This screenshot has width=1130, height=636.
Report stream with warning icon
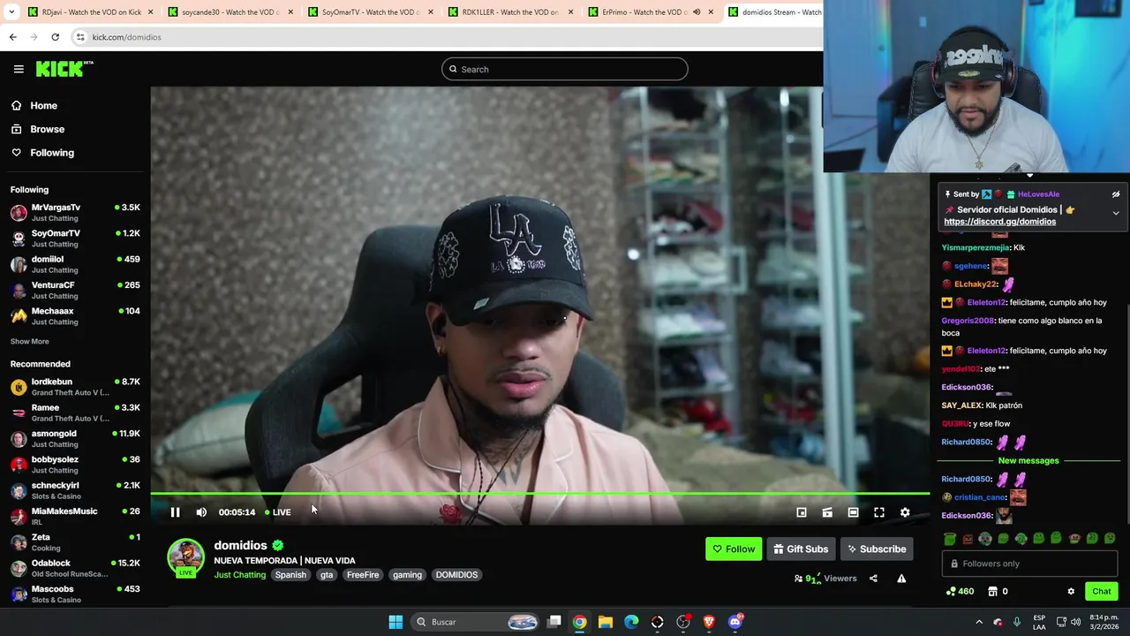(901, 579)
